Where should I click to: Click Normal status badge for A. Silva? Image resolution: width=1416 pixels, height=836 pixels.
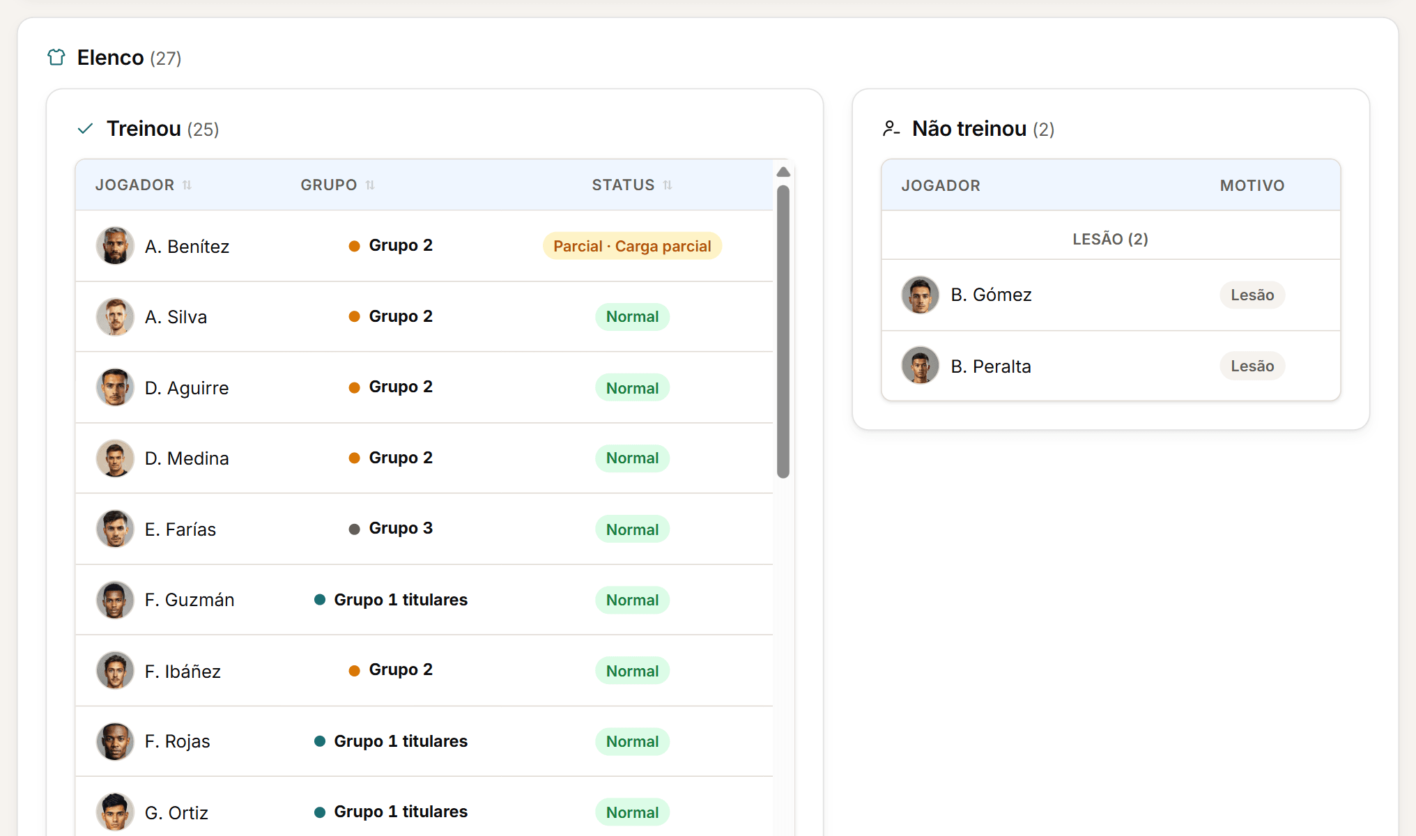coord(632,317)
